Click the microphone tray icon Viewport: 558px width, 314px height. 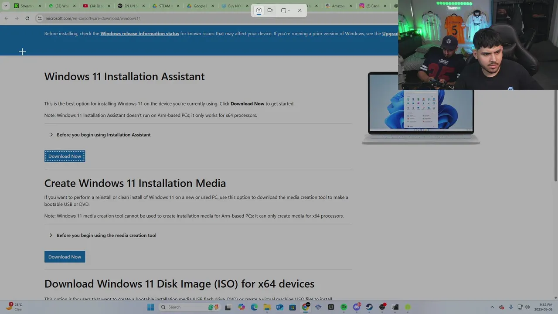(511, 307)
